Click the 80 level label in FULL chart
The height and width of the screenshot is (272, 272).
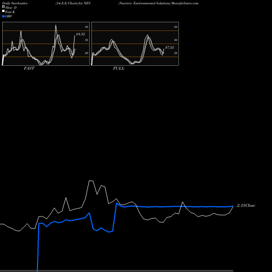(x=176, y=27)
